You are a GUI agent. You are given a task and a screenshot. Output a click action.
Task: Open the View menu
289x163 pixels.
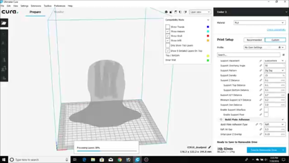(x=15, y=6)
